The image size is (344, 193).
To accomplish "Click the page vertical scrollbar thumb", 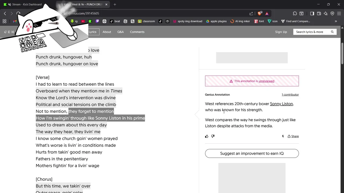I will click(342, 54).
